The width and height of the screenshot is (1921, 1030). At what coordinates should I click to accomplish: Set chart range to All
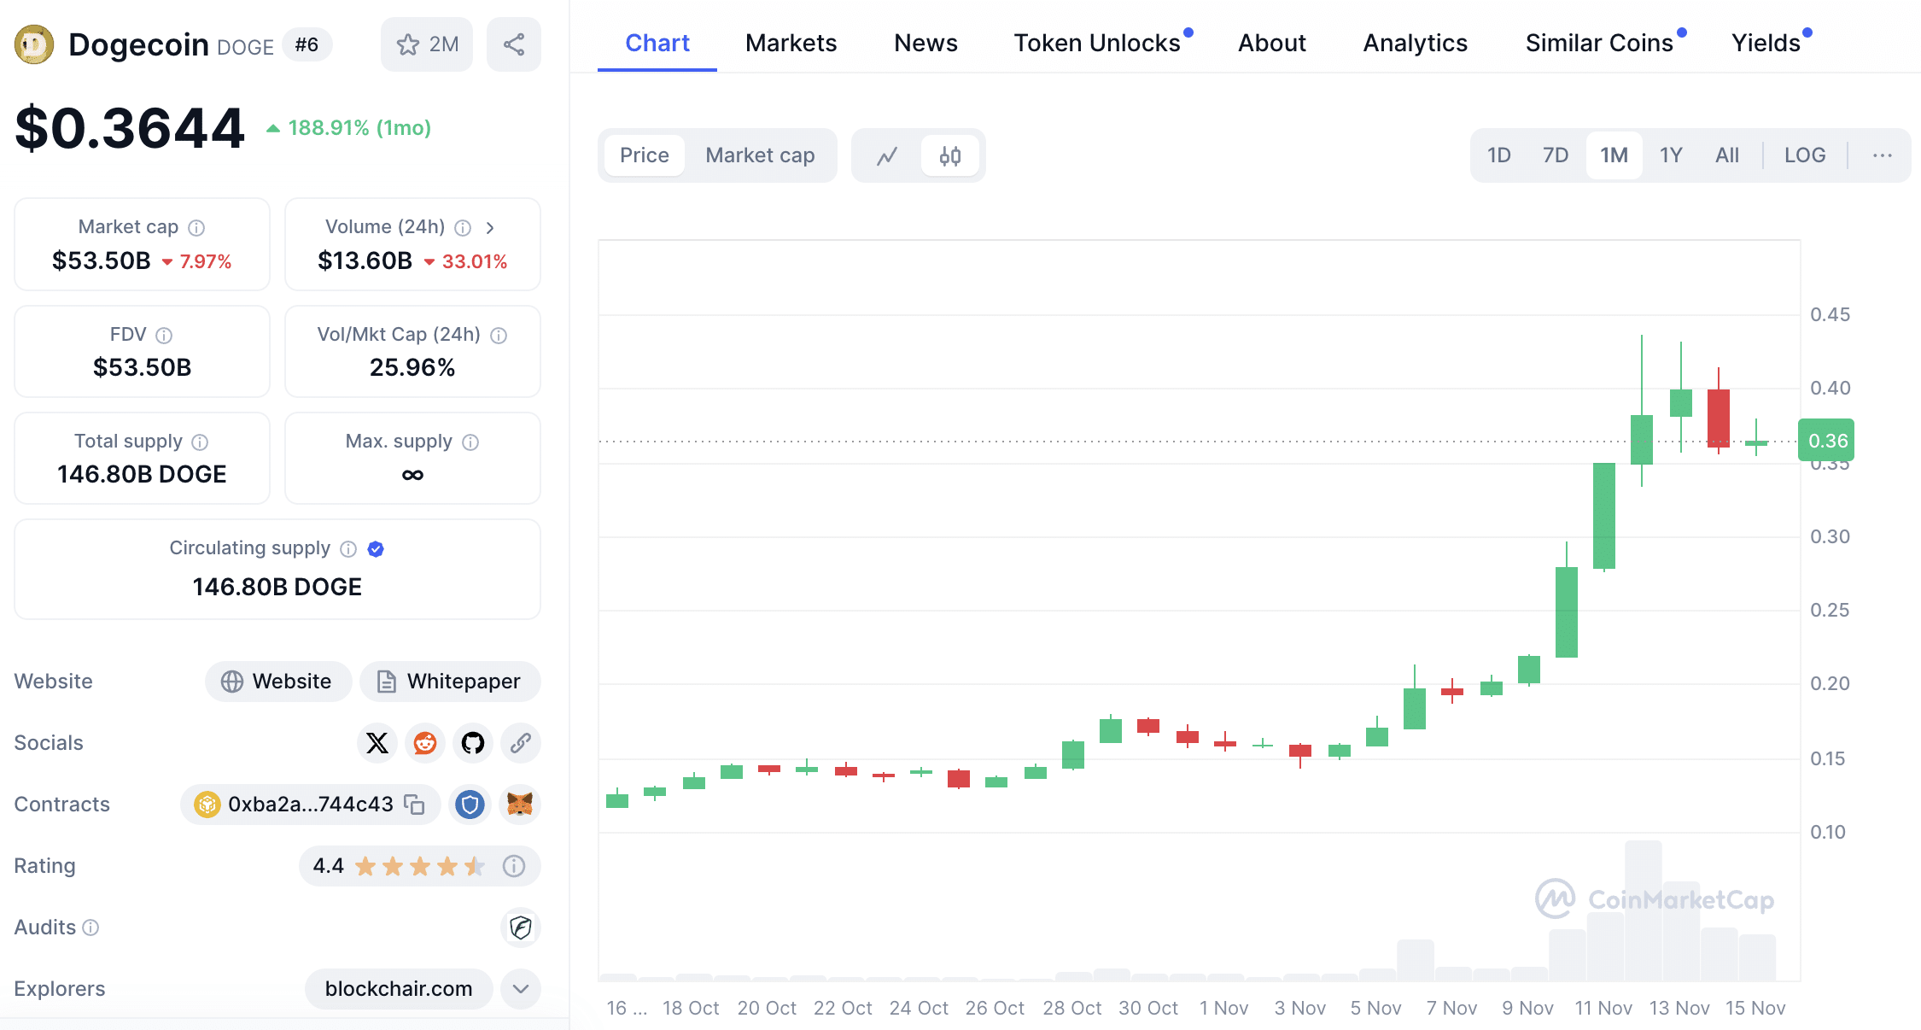[1727, 155]
